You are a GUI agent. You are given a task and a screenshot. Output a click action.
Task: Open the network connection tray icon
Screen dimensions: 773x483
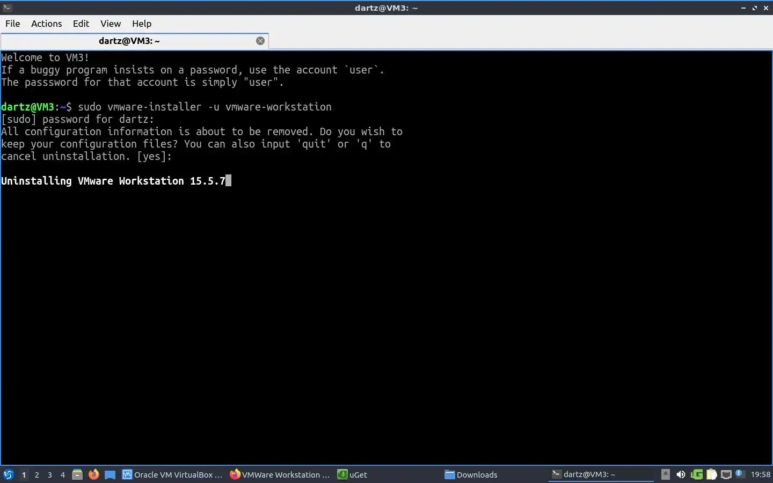coord(726,474)
